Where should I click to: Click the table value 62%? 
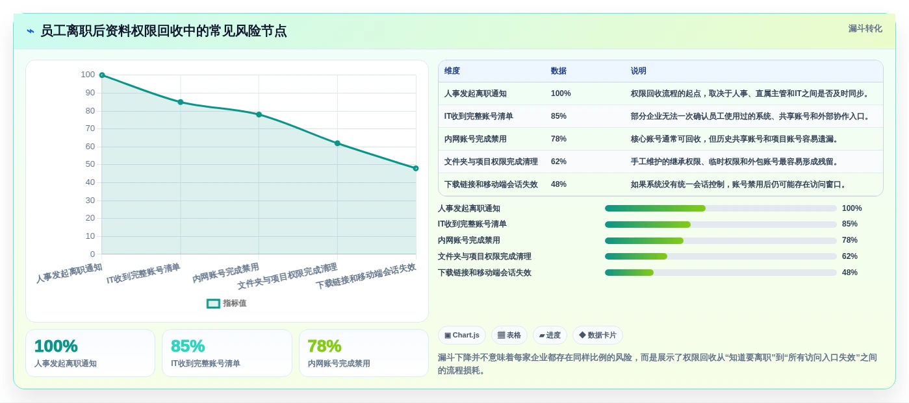pyautogui.click(x=559, y=162)
